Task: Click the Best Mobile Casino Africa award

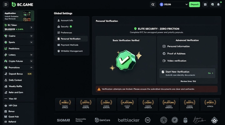Action: (x=65, y=104)
